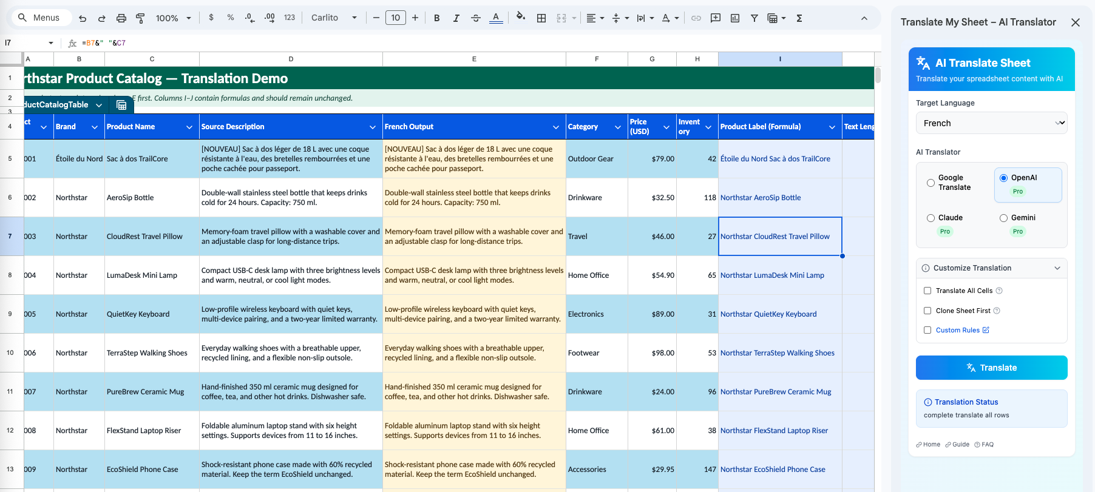The height and width of the screenshot is (492, 1095).
Task: Open the Menus search box
Action: click(41, 18)
